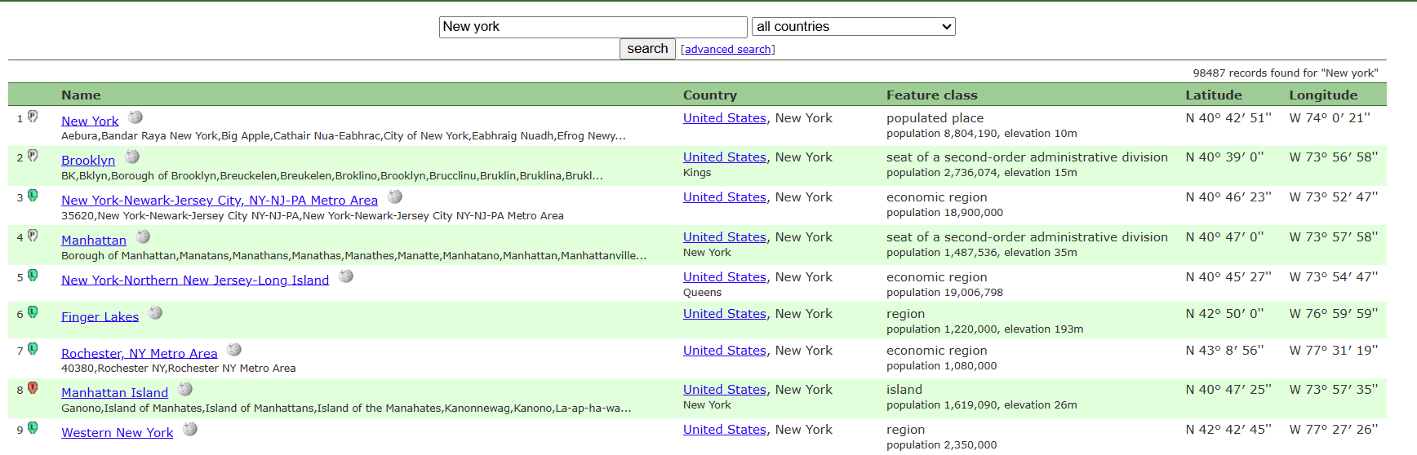The image size is (1417, 455).
Task: Open Wikipedia icon next to Manhattan
Action: [143, 236]
